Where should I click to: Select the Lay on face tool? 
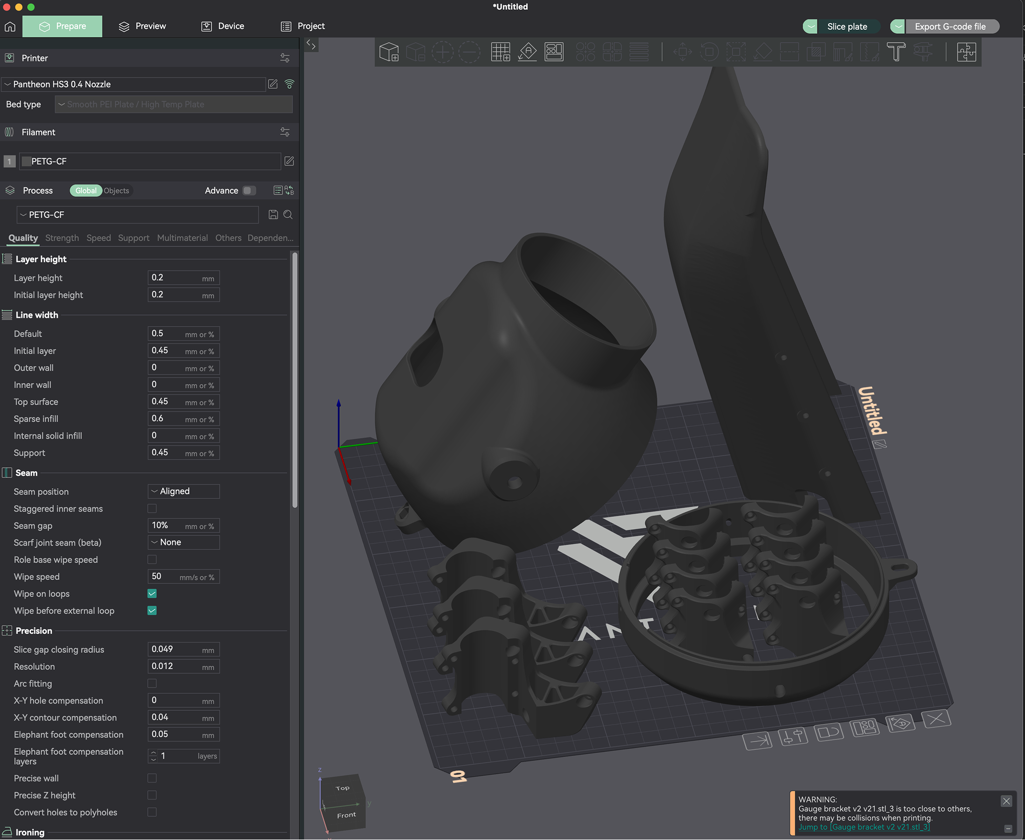763,52
